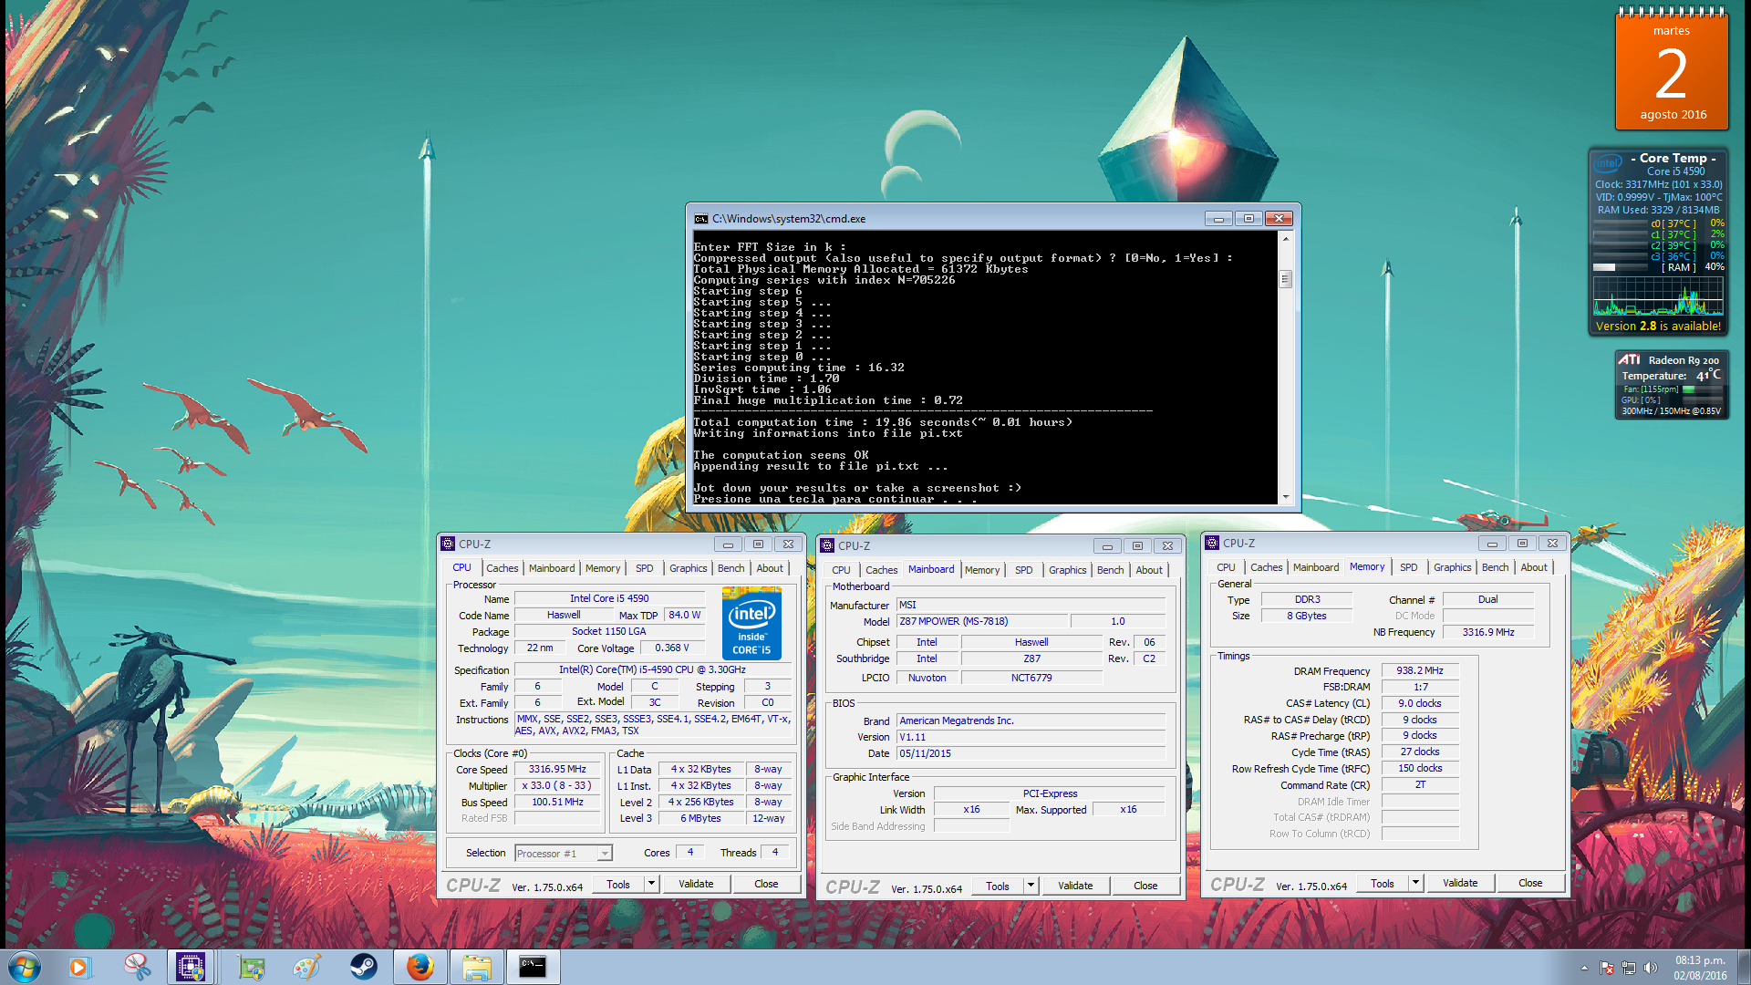Switch to Firefox in the taskbar
The image size is (1751, 985).
[420, 967]
